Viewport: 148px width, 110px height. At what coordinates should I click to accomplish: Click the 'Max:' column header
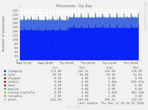[136, 68]
